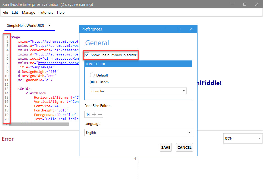Click the CANCEL button in Preferences
The image size is (263, 184).
click(x=184, y=147)
